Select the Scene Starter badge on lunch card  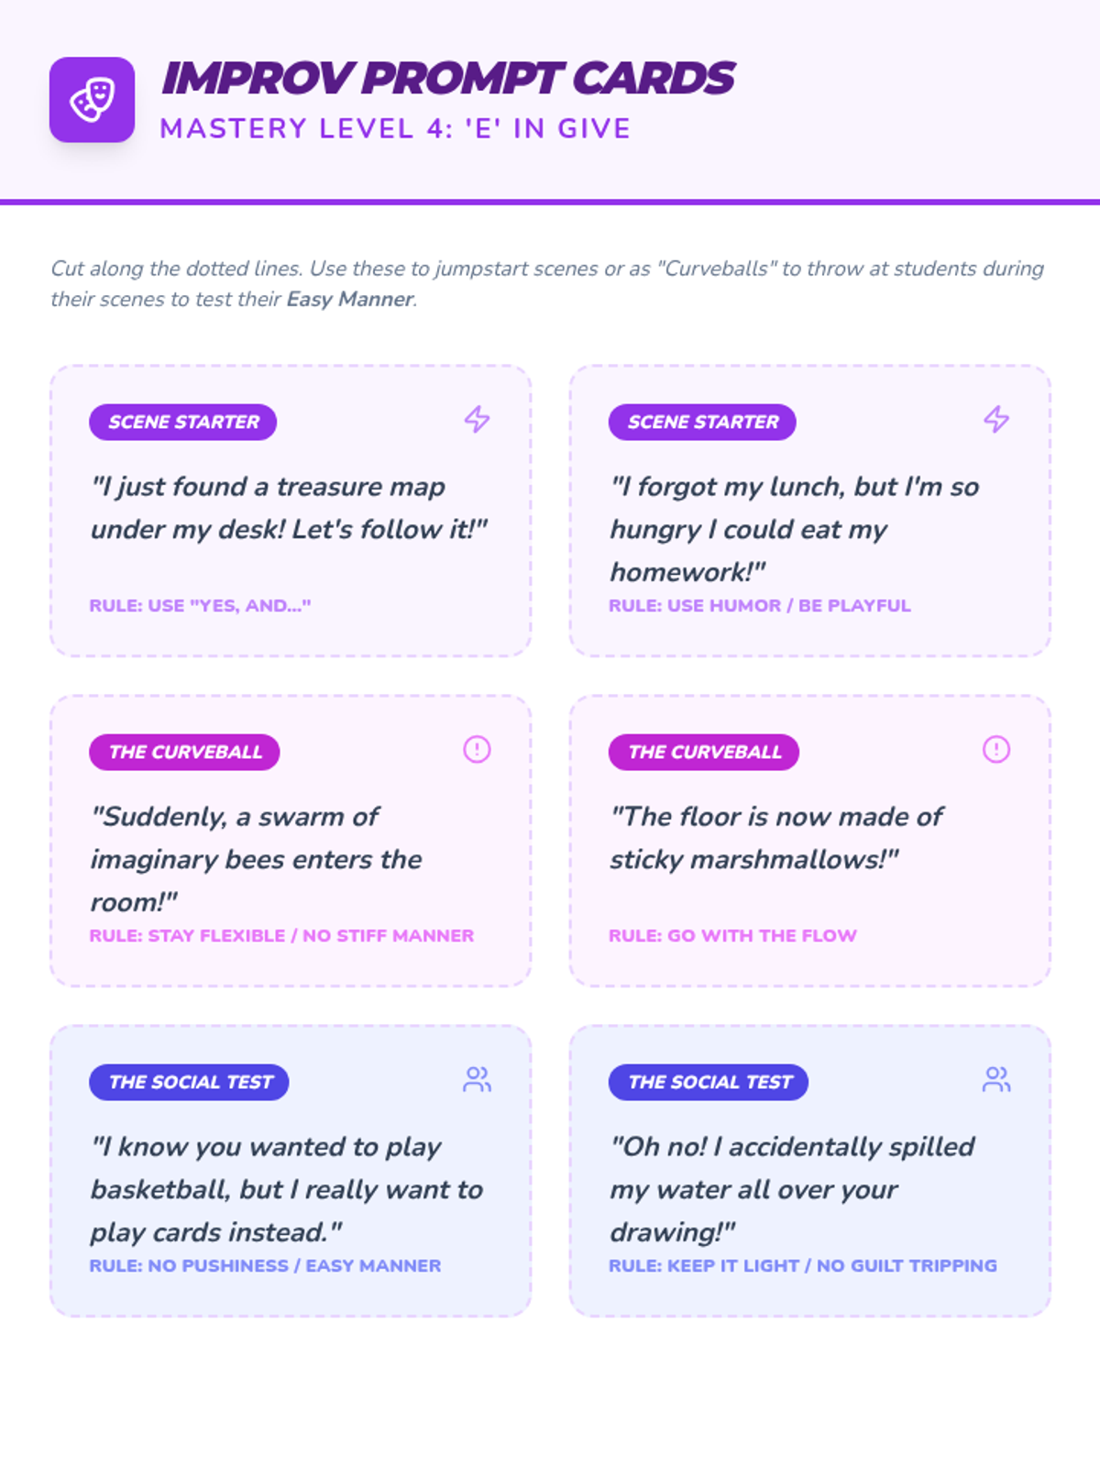[x=702, y=422]
